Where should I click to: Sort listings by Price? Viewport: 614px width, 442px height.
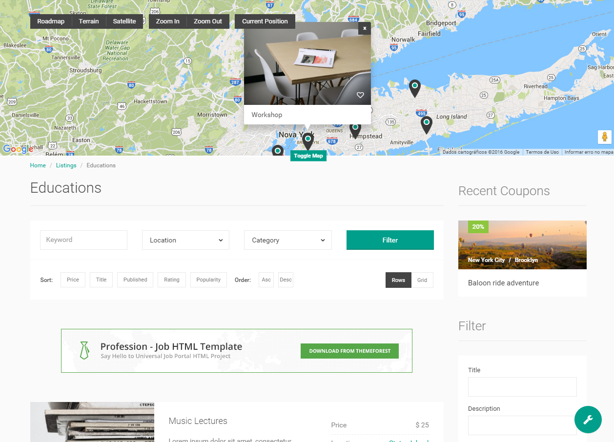[73, 280]
